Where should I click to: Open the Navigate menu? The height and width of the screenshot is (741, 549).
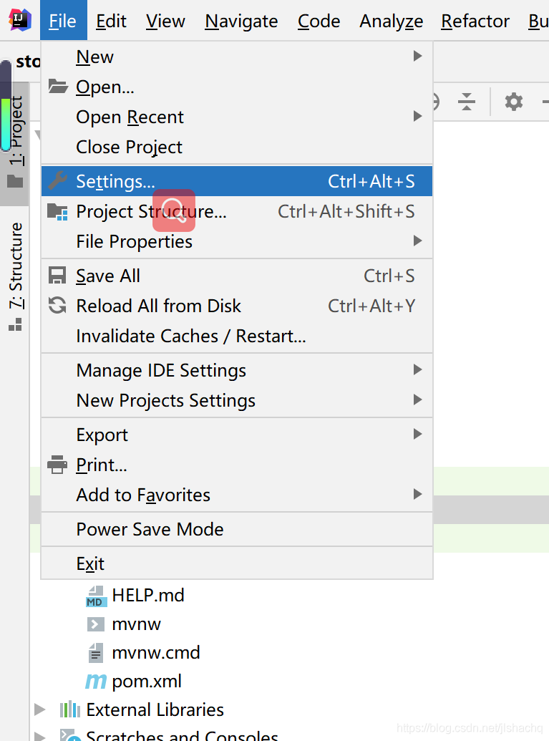click(x=241, y=21)
